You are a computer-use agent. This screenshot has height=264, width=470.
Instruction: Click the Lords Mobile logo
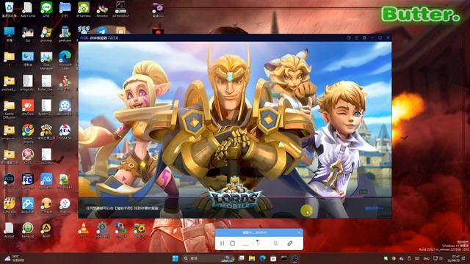pos(235,194)
